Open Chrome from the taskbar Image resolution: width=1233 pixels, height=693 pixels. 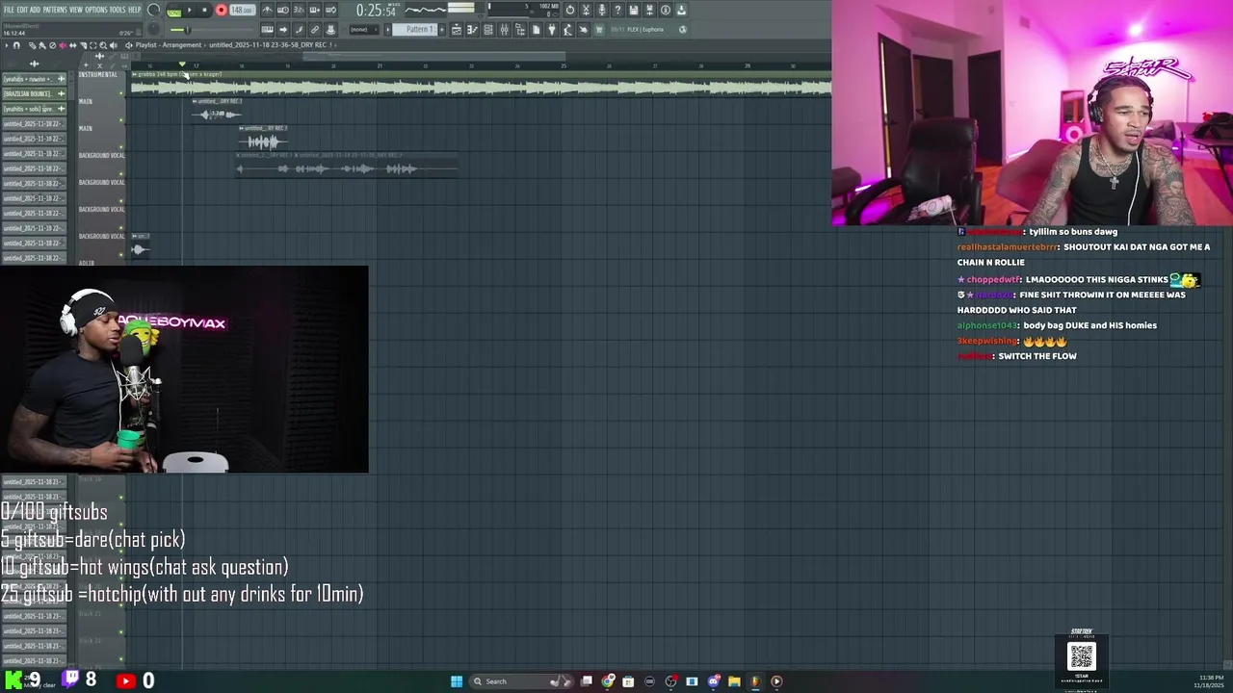pos(608,681)
